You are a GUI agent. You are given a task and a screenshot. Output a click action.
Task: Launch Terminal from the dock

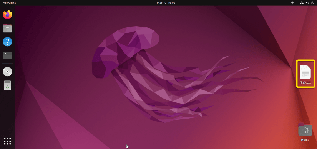pos(7,55)
